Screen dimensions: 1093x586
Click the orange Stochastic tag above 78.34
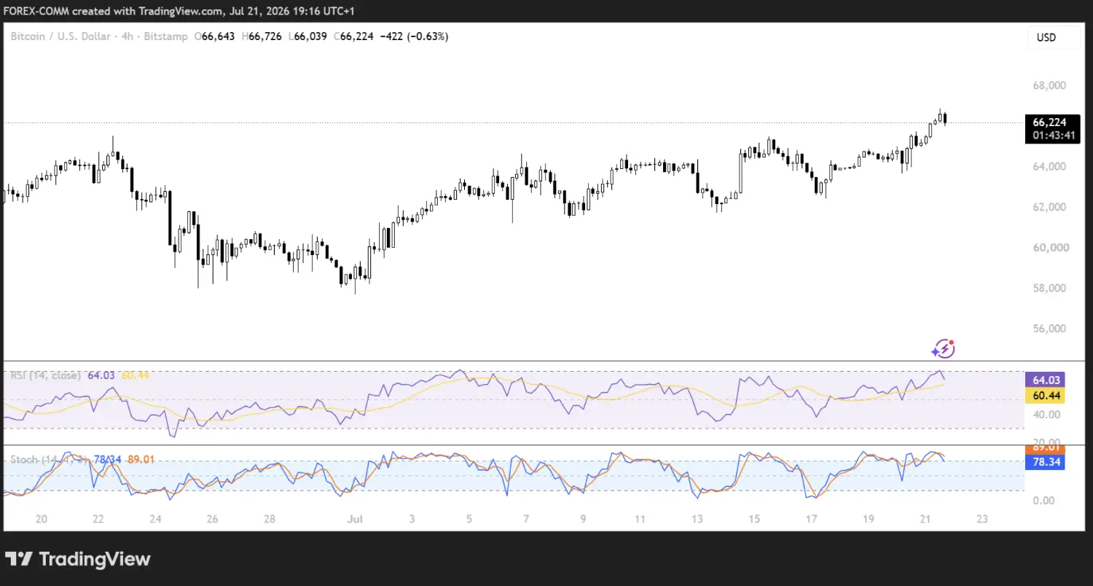tap(1044, 449)
